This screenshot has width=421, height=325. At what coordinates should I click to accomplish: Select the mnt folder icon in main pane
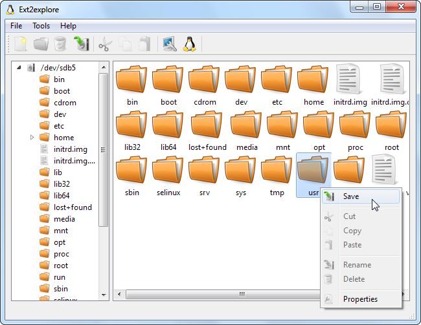(283, 125)
